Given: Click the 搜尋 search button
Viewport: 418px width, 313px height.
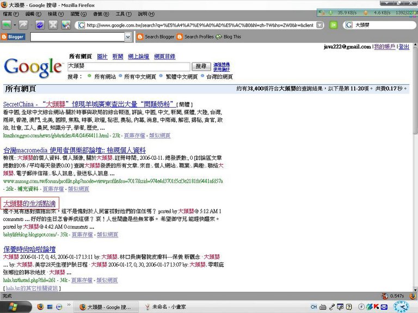Looking at the screenshot, I should 201,66.
